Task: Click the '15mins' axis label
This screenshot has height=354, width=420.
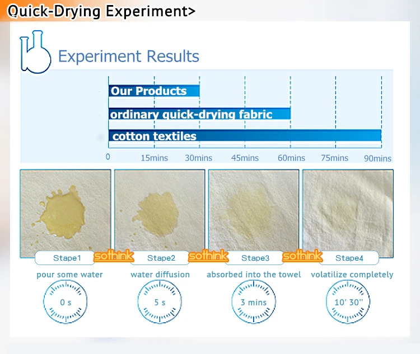Action: pos(155,158)
